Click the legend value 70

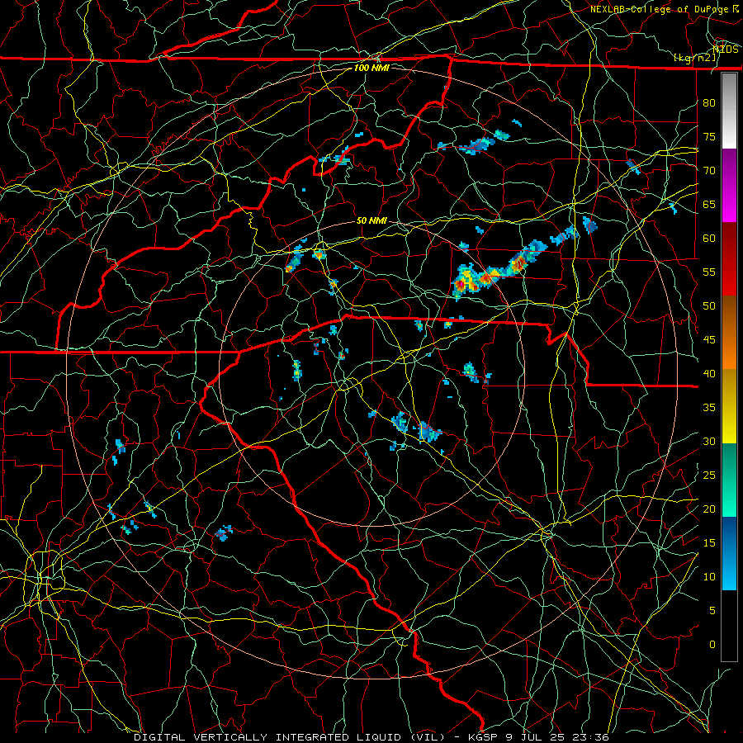709,171
